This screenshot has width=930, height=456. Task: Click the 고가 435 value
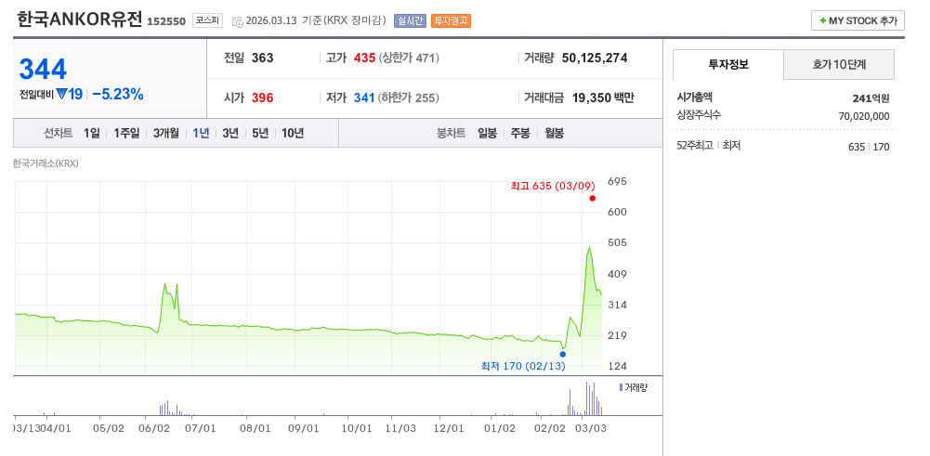coord(365,59)
